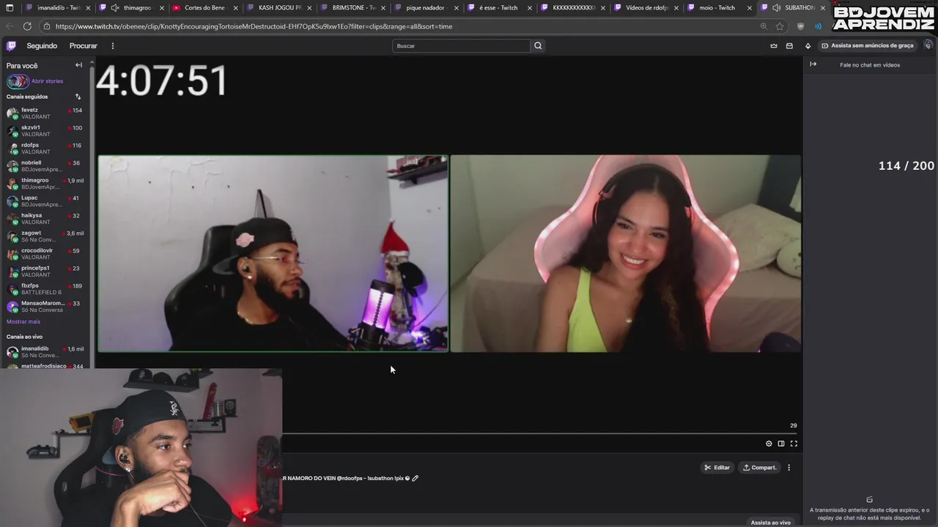Open imanalidib live channel in sidebar
This screenshot has width=938, height=527.
pyautogui.click(x=45, y=351)
